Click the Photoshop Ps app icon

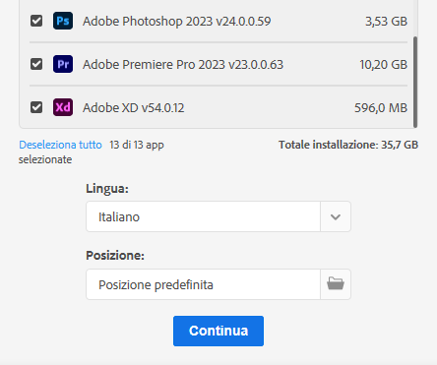63,21
